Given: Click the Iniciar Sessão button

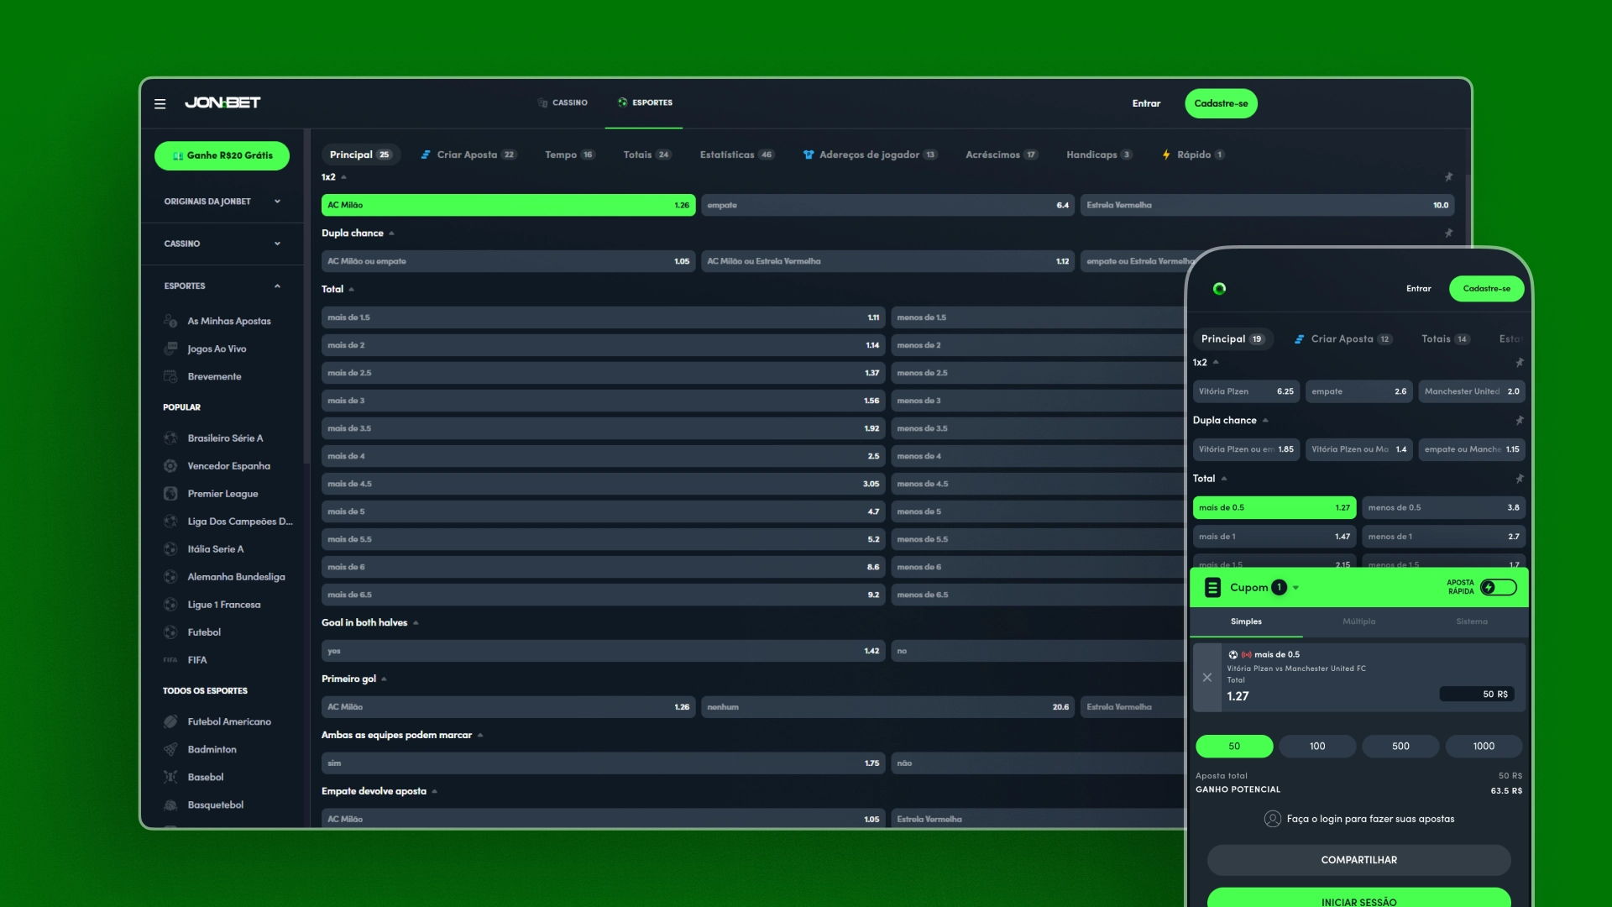Looking at the screenshot, I should pyautogui.click(x=1358, y=899).
